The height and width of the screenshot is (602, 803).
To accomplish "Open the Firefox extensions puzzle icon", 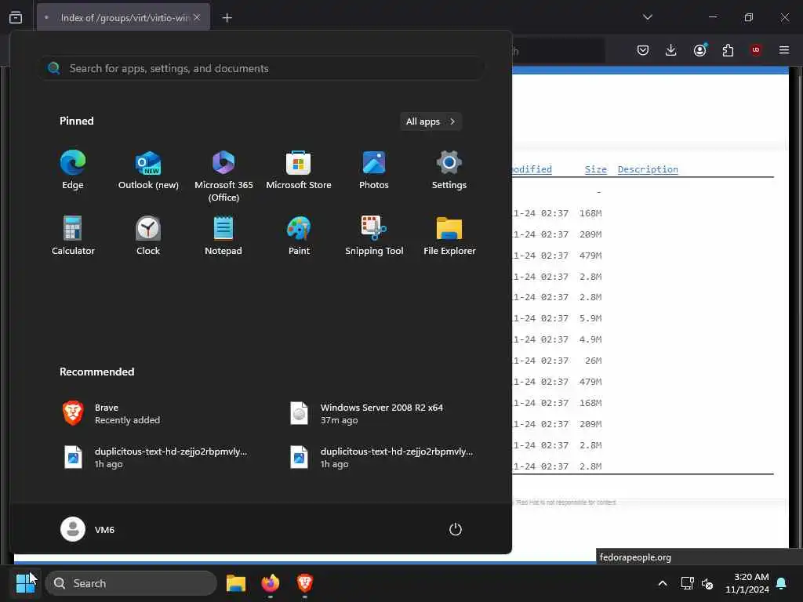I will pyautogui.click(x=728, y=50).
